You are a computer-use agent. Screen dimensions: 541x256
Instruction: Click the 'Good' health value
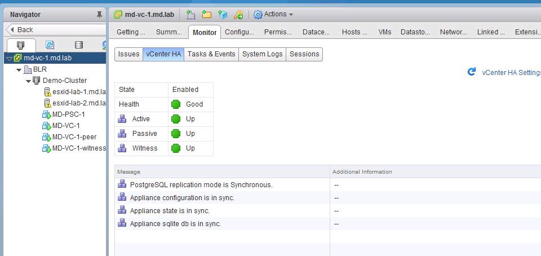[x=194, y=104]
